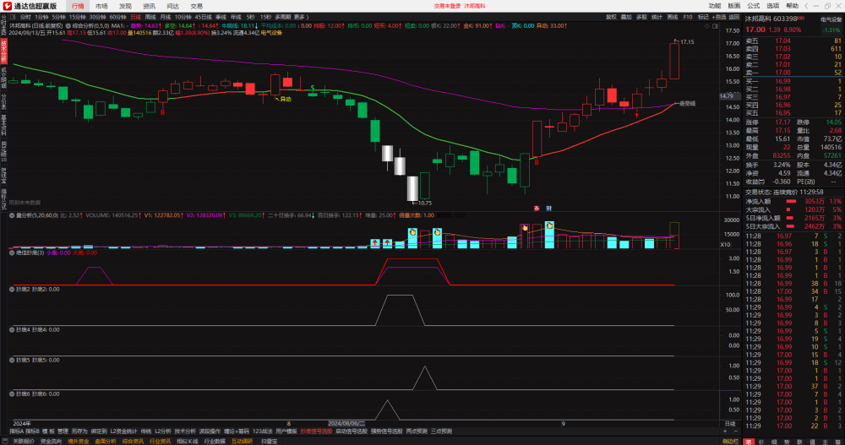
Task: Toggle the 量分析 indicator round icon
Action: [x=12, y=215]
